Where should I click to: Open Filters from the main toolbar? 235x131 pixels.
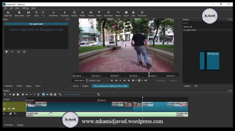point(99,14)
